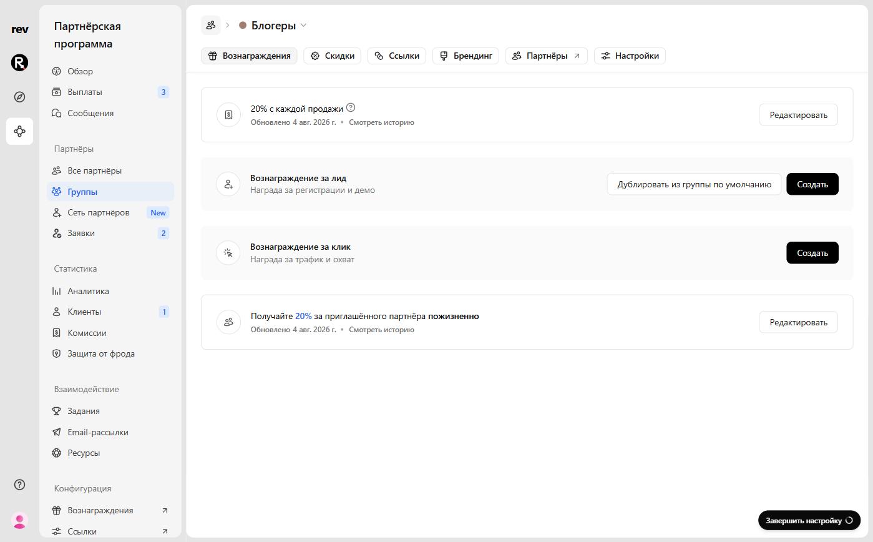873x542 pixels.
Task: Expand the Блогеры group dropdown
Action: [x=273, y=26]
